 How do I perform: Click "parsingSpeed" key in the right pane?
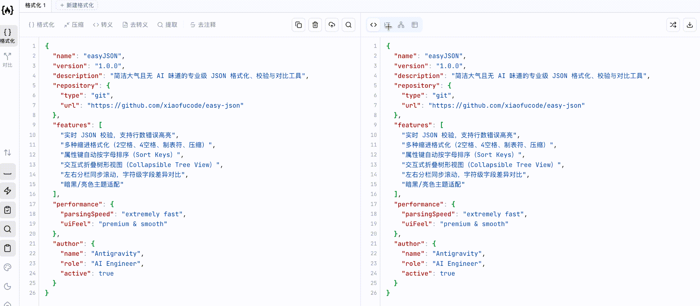click(428, 214)
